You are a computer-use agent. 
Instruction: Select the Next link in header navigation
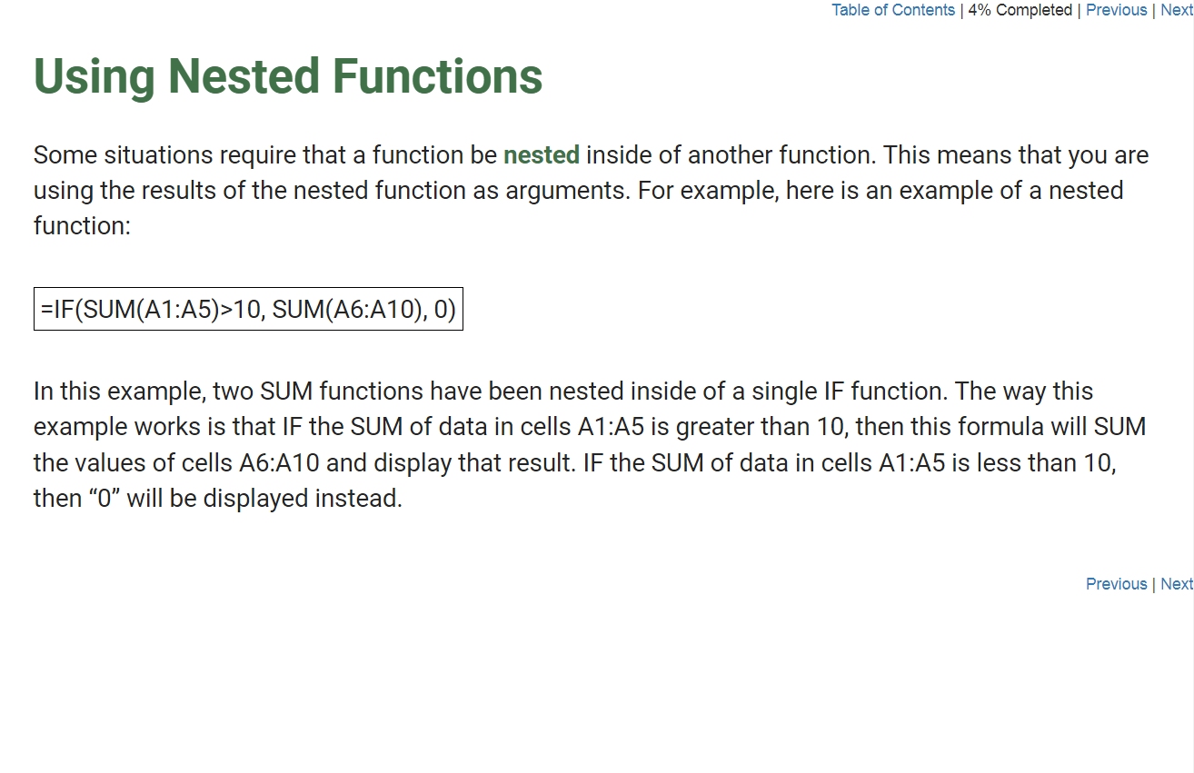tap(1177, 10)
